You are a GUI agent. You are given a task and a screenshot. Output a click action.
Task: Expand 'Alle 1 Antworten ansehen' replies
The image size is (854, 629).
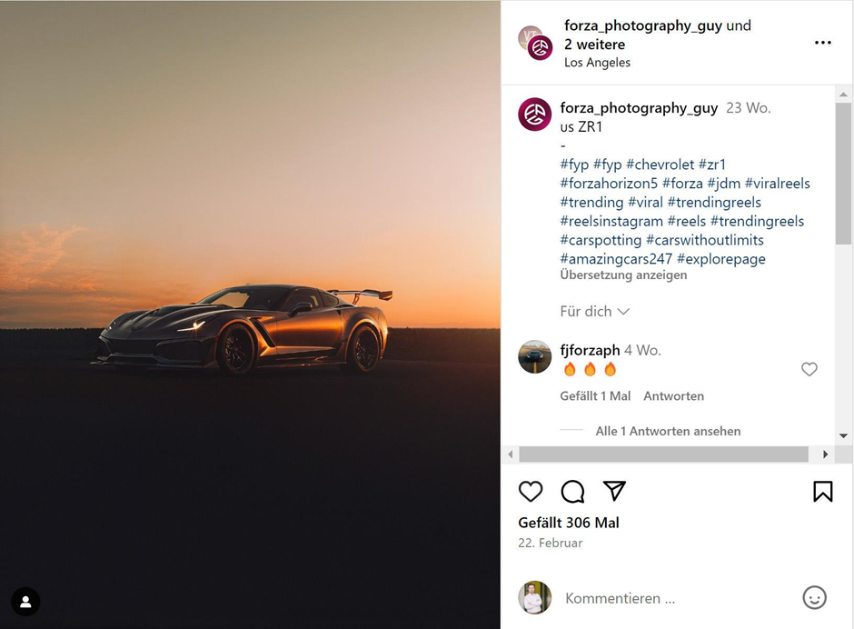tap(668, 431)
